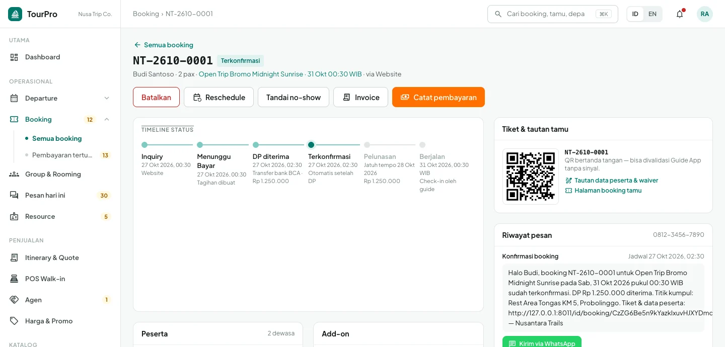Click the Reschedule button

tap(219, 97)
